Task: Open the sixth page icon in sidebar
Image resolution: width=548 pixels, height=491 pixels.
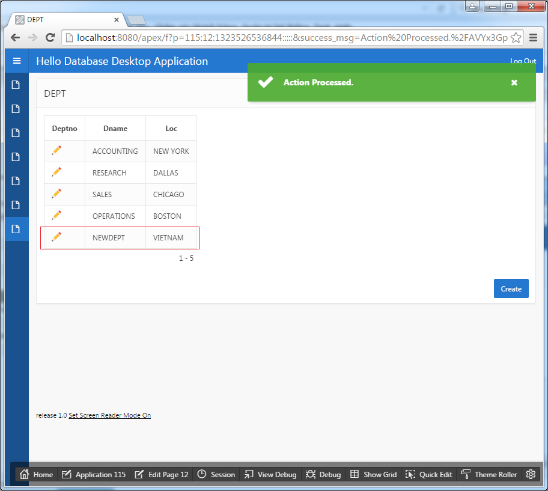Action: (x=16, y=205)
